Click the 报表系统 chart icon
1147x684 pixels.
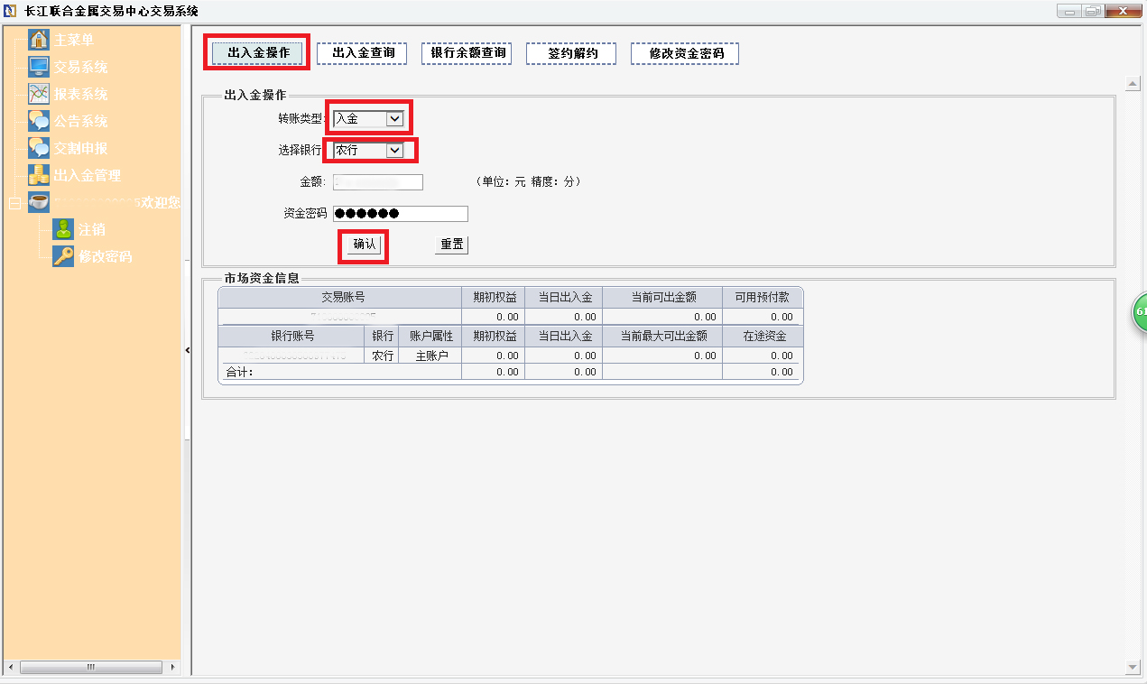pyautogui.click(x=39, y=94)
